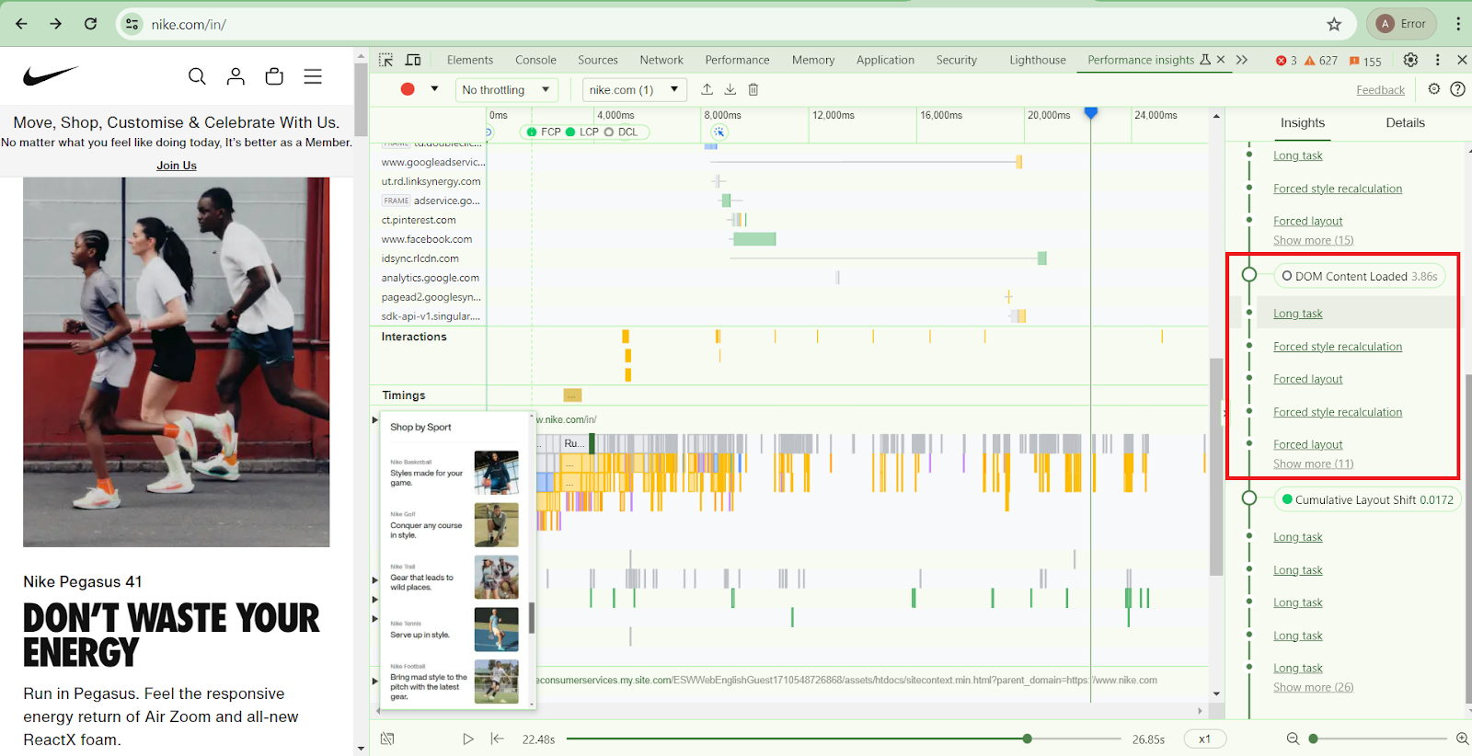Image resolution: width=1472 pixels, height=756 pixels.
Task: Switch to the Elements tab
Action: (470, 60)
